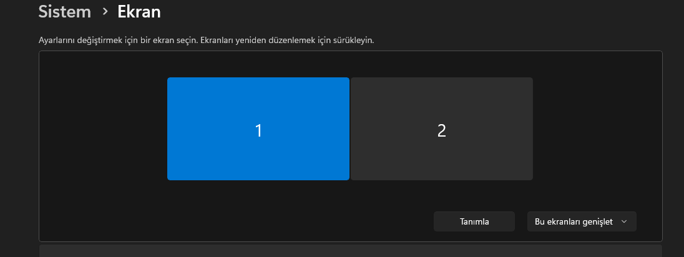
Task: Click the empty area right of display 2
Action: [597, 128]
